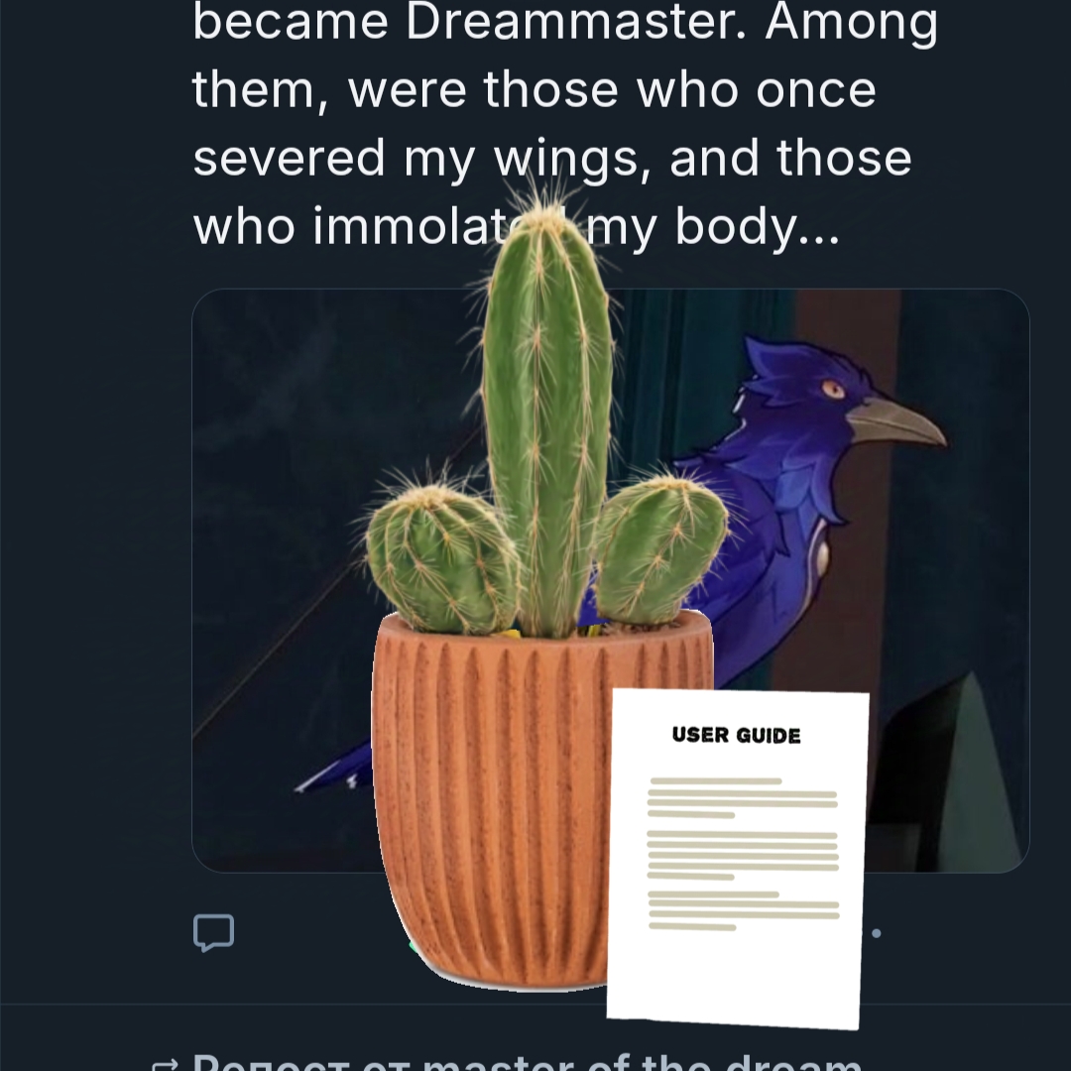Tap the repost arrow icon at the bottom
The height and width of the screenshot is (1071, 1071).
pos(165,1064)
